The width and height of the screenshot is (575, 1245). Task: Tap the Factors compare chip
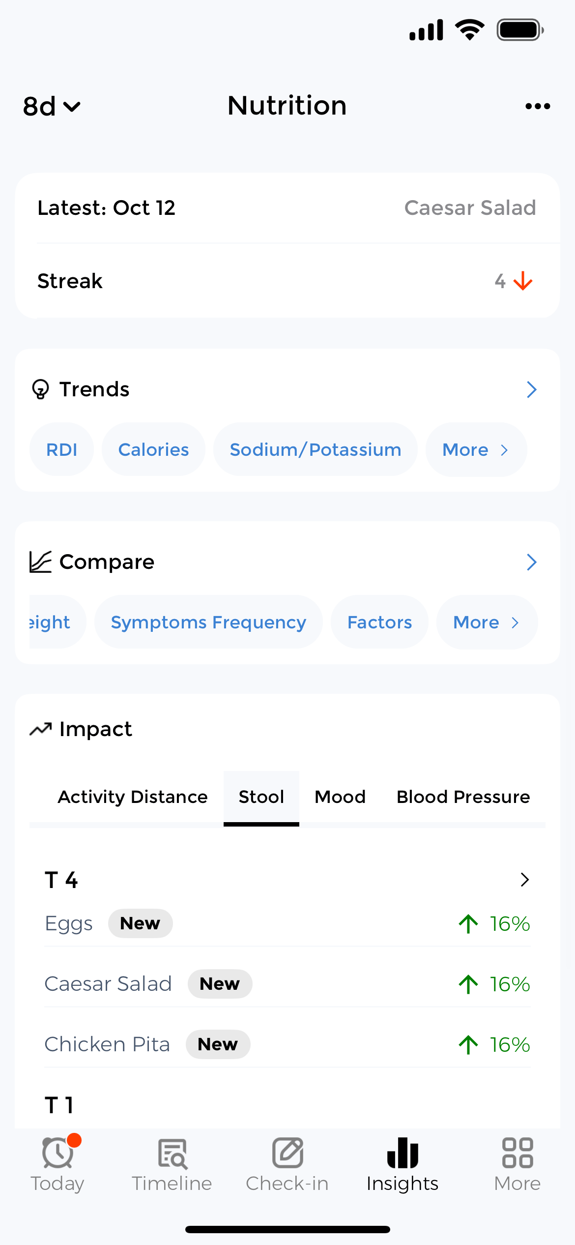point(379,622)
